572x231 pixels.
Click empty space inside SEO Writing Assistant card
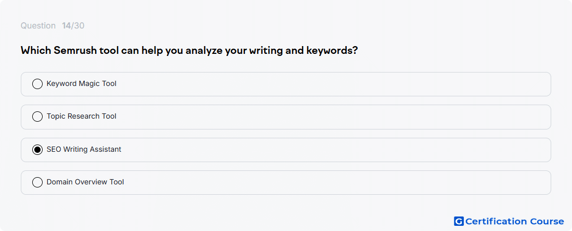(x=328, y=150)
